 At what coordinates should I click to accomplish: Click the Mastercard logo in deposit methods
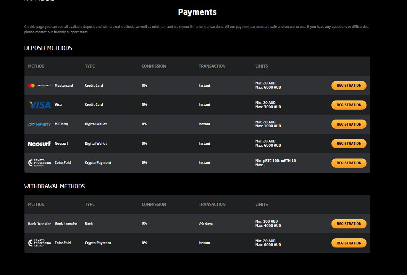tap(39, 86)
